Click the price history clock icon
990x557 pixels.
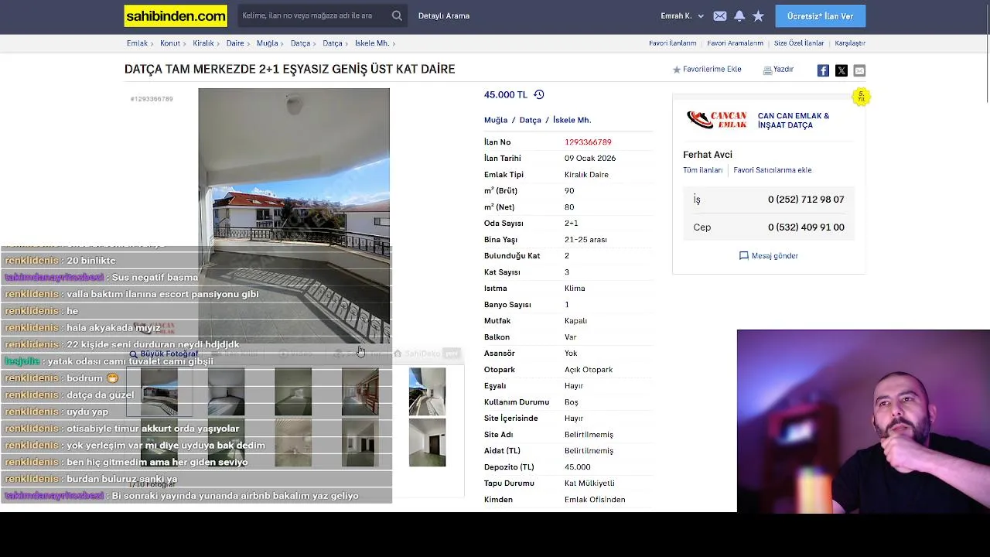point(539,94)
